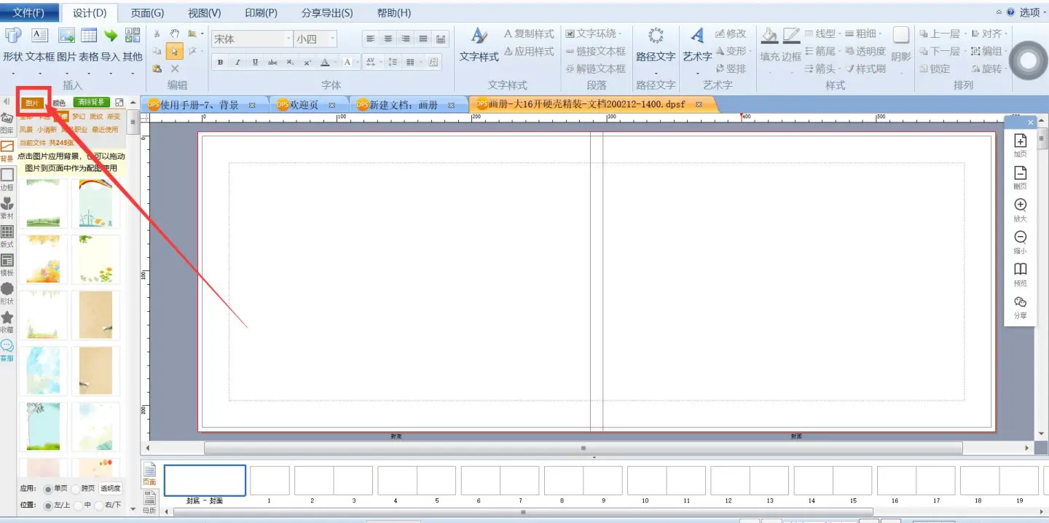1049x523 pixels.
Task: Open the 艺术字 art text tool
Action: (x=697, y=37)
